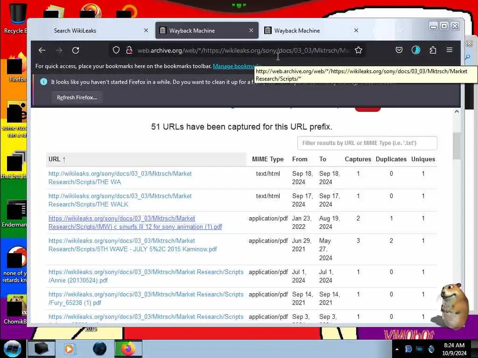The image size is (478, 358).
Task: Sort by the Captures column header
Action: 358,159
